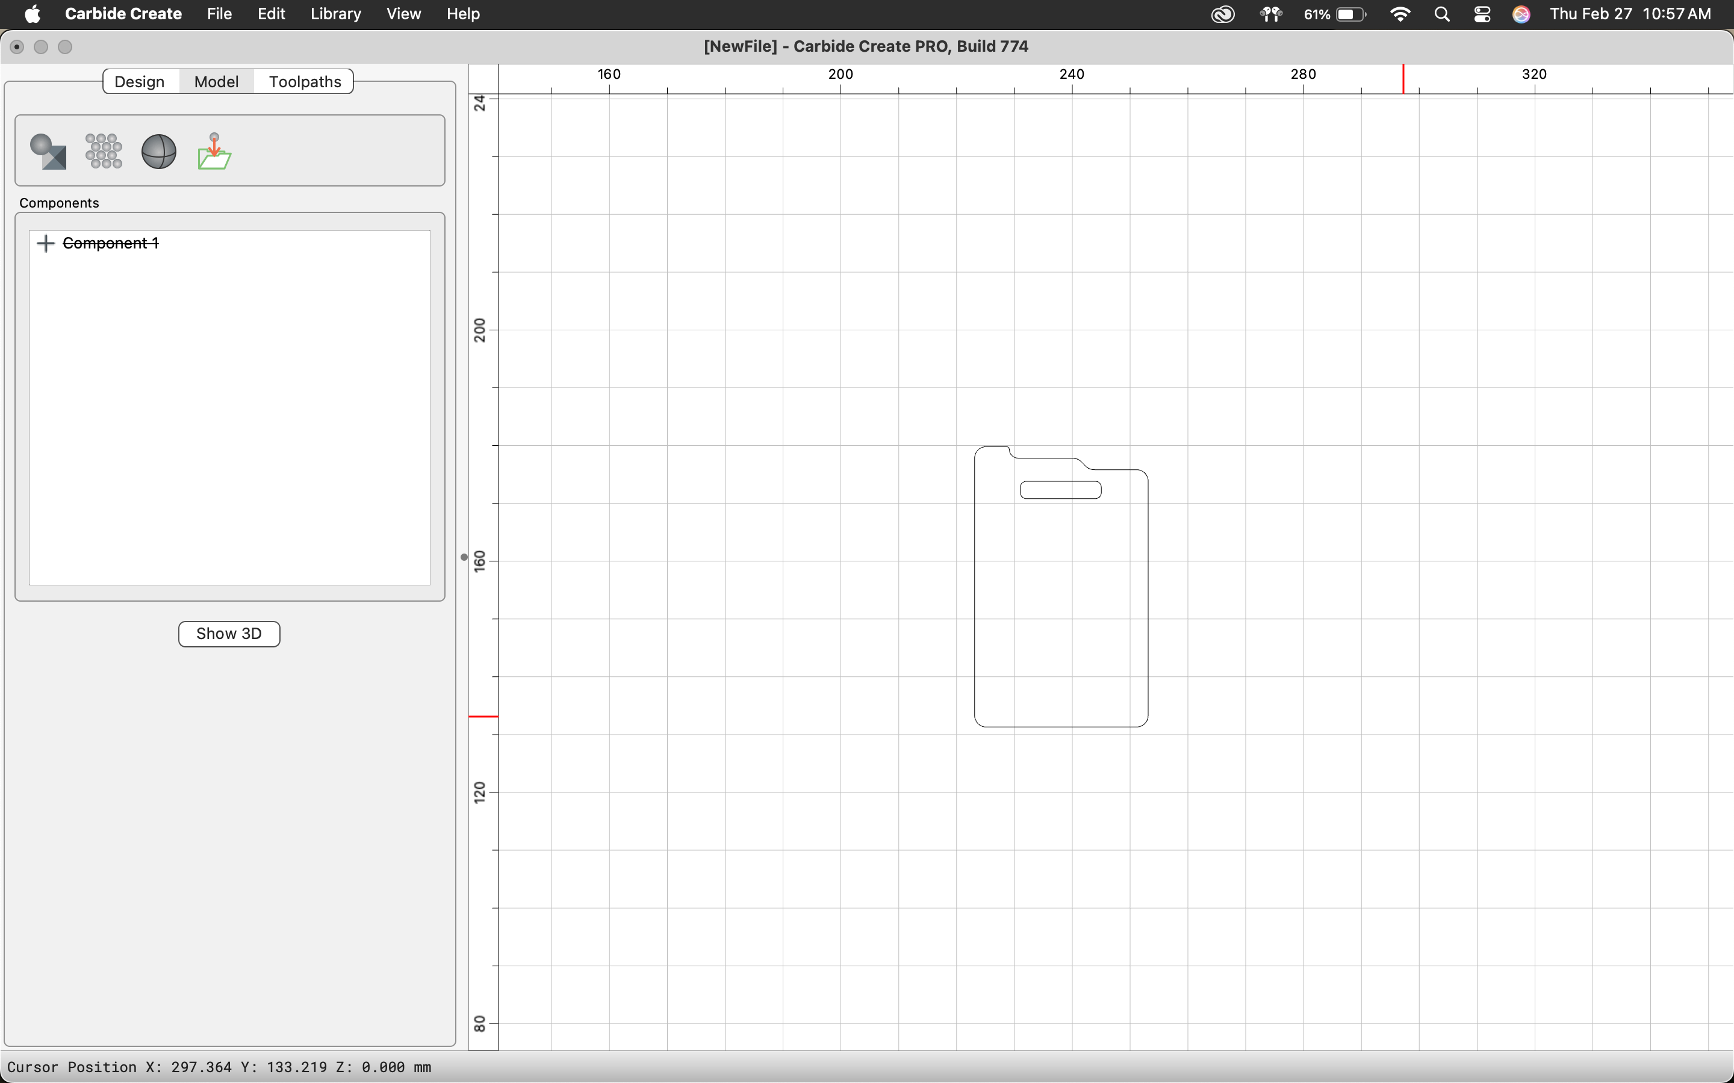
Task: Open Spotlight search
Action: 1443,14
